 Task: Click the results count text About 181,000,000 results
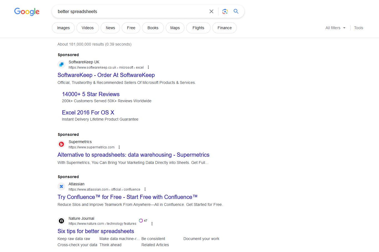pyautogui.click(x=94, y=44)
